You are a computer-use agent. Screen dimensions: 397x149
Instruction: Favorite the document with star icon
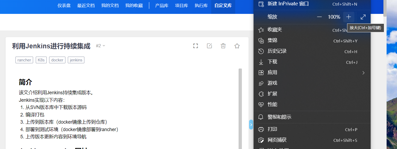[x=237, y=46]
